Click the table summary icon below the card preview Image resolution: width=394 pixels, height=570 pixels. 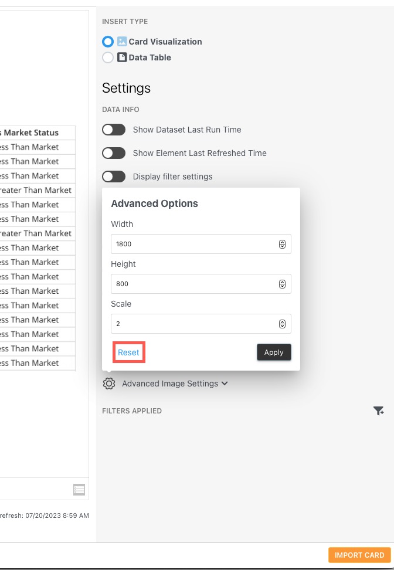tap(79, 490)
